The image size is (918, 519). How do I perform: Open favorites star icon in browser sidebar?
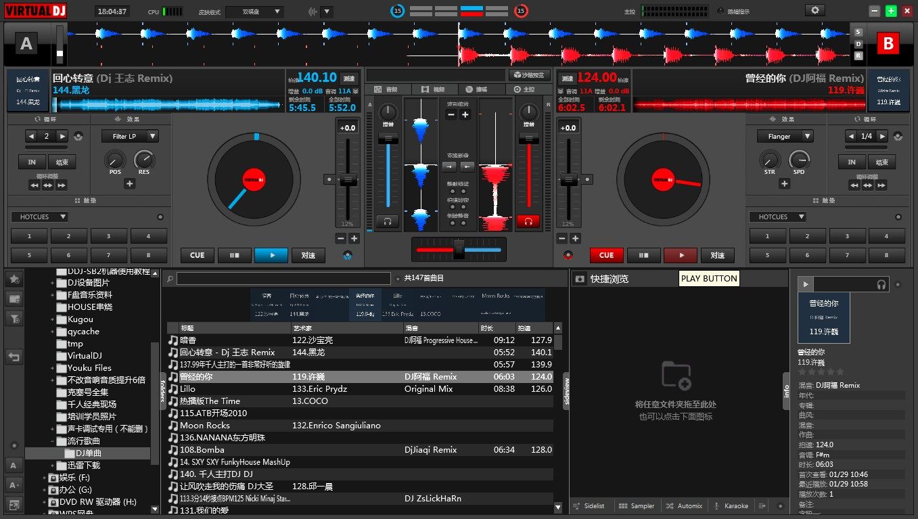(x=14, y=279)
